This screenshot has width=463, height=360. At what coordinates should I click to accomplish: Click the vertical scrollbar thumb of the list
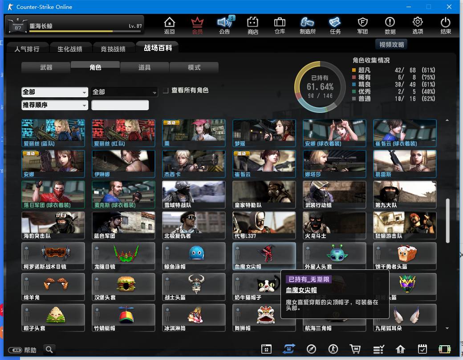[x=447, y=221]
